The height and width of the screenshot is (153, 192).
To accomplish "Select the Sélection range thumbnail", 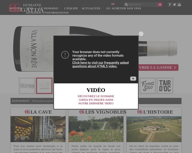I will [x=27, y=86].
